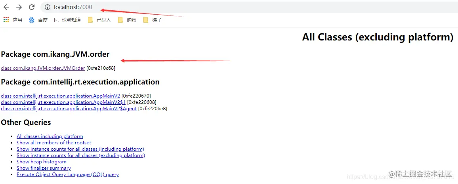Open the 梯子 bookmarks folder
Screen dimensions: 458x184
(x=153, y=20)
